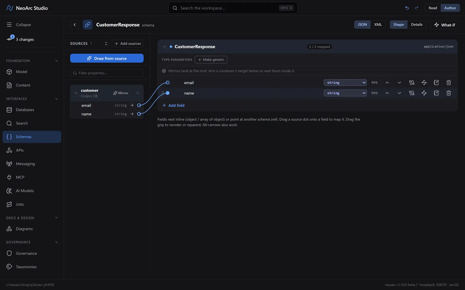Open the branch transform icon for email field
Image resolution: width=465 pixels, height=290 pixels.
click(x=424, y=83)
